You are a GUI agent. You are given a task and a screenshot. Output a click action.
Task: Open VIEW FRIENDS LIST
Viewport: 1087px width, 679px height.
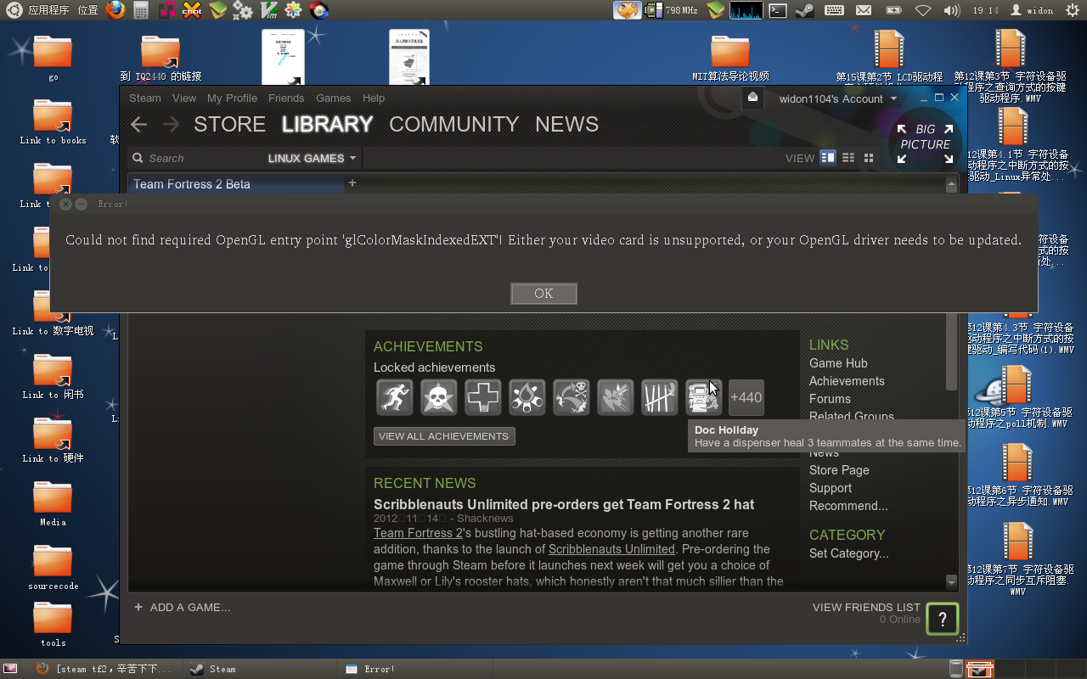(x=866, y=607)
